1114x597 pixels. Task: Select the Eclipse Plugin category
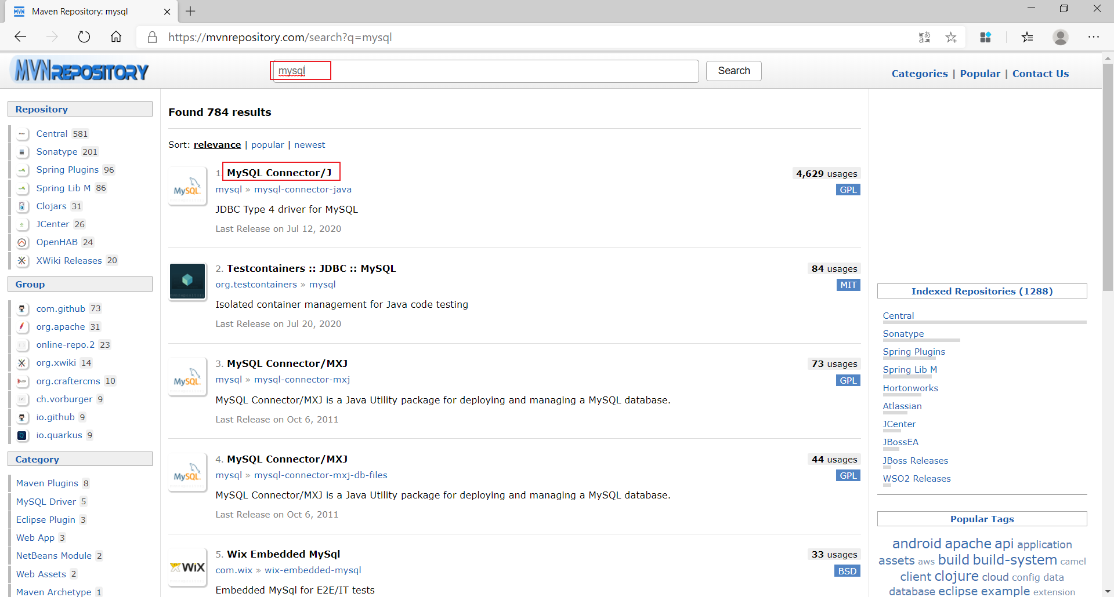[46, 520]
